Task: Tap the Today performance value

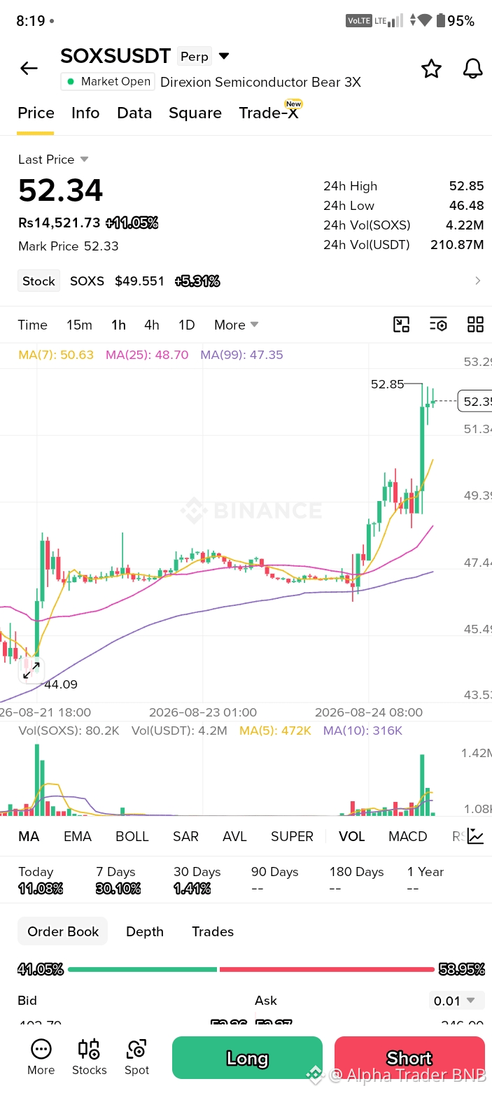Action: (41, 889)
